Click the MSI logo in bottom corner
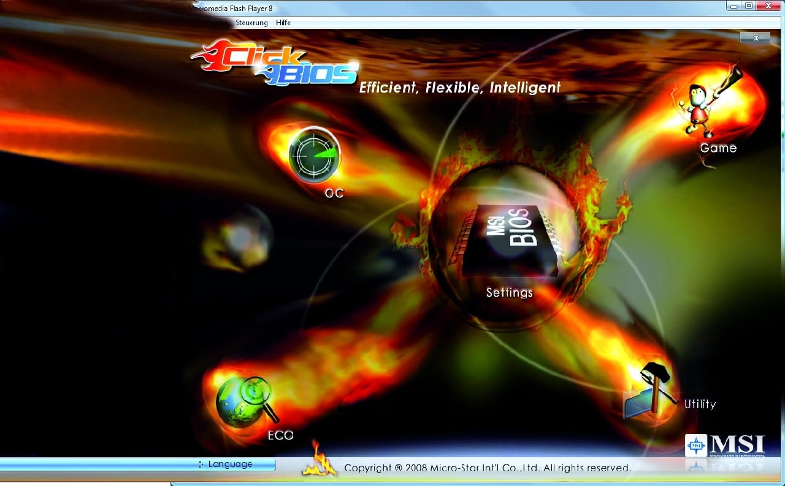This screenshot has height=486, width=785. coord(726,446)
